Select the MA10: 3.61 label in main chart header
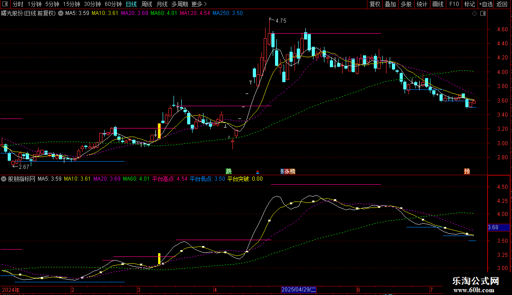Screen dimensions: 512x295 pos(105,14)
